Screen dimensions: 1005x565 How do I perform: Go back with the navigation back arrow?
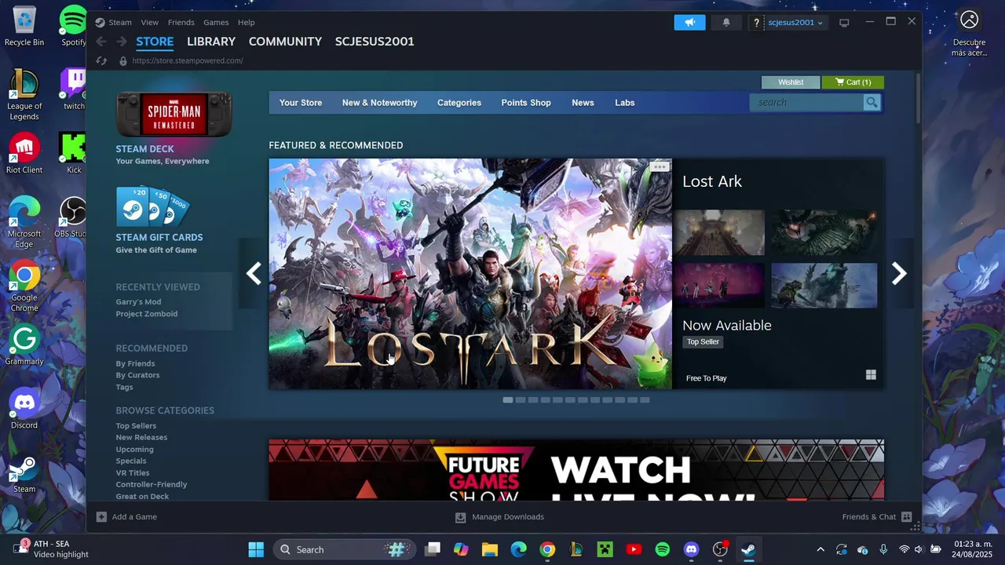point(101,42)
